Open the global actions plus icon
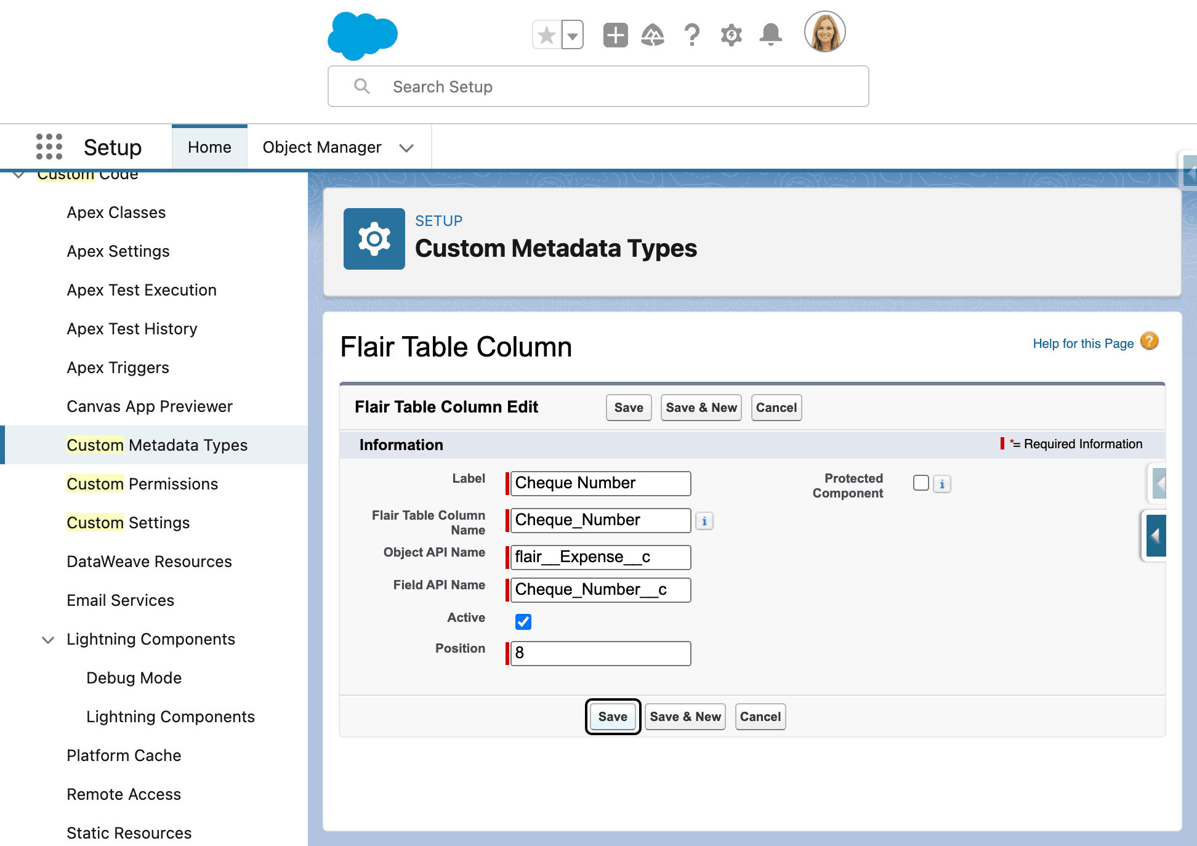This screenshot has width=1197, height=846. (615, 35)
